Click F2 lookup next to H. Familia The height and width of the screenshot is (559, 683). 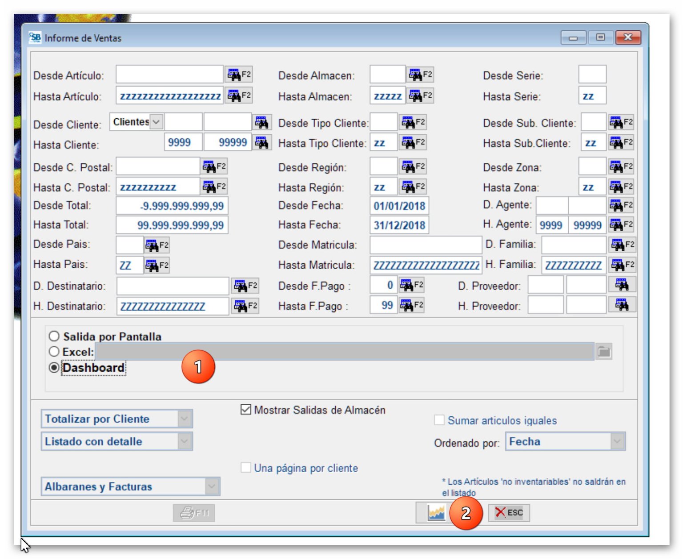pos(622,265)
